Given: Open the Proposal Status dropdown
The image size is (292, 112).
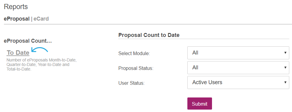Looking at the screenshot, I should point(238,68).
